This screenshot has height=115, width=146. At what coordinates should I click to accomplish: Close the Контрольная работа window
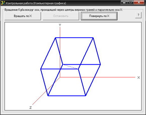[x=139, y=2]
